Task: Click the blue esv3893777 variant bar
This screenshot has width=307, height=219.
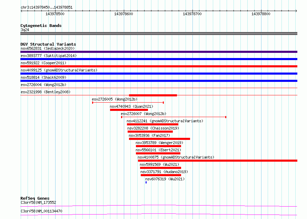Action: coord(159,59)
